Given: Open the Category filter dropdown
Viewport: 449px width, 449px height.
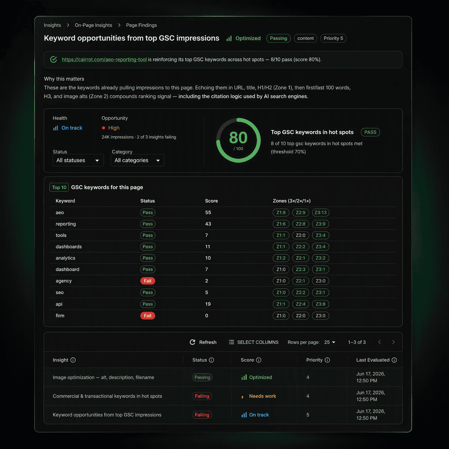Looking at the screenshot, I should click(137, 160).
